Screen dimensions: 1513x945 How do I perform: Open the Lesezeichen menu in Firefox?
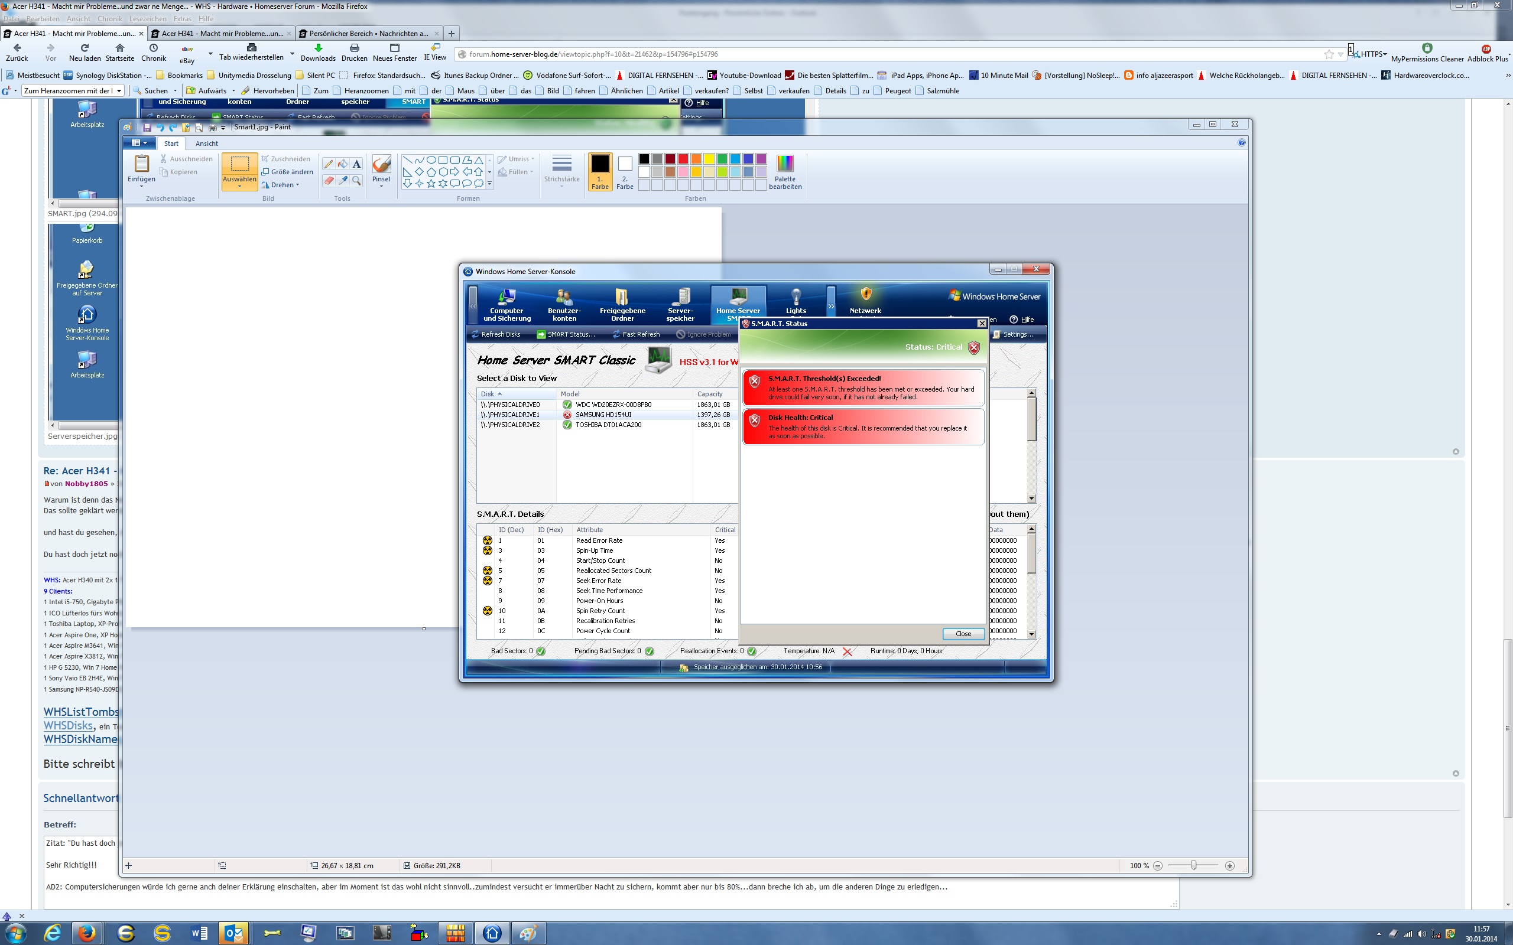tap(148, 19)
